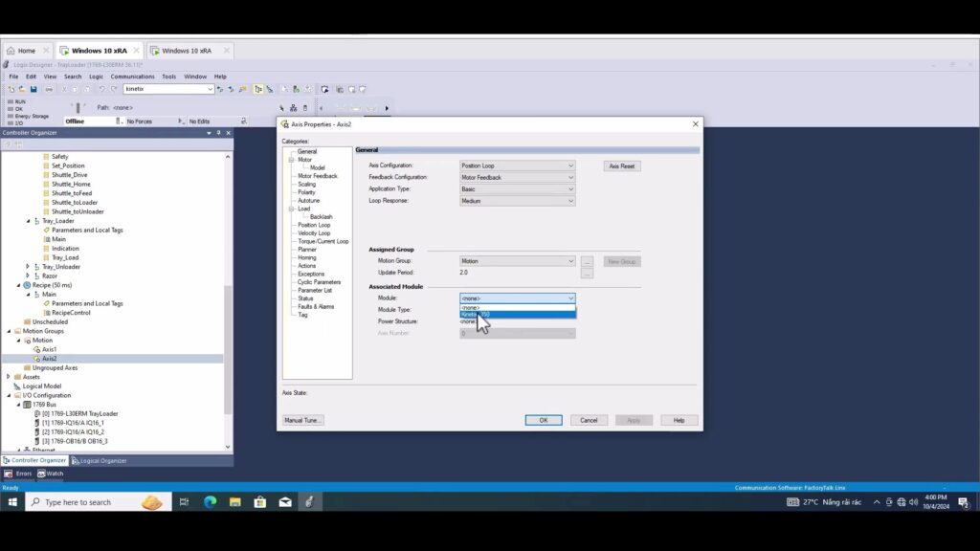Expand the Tray_Unloader program node
Viewport: 980px width, 551px height.
click(x=28, y=267)
